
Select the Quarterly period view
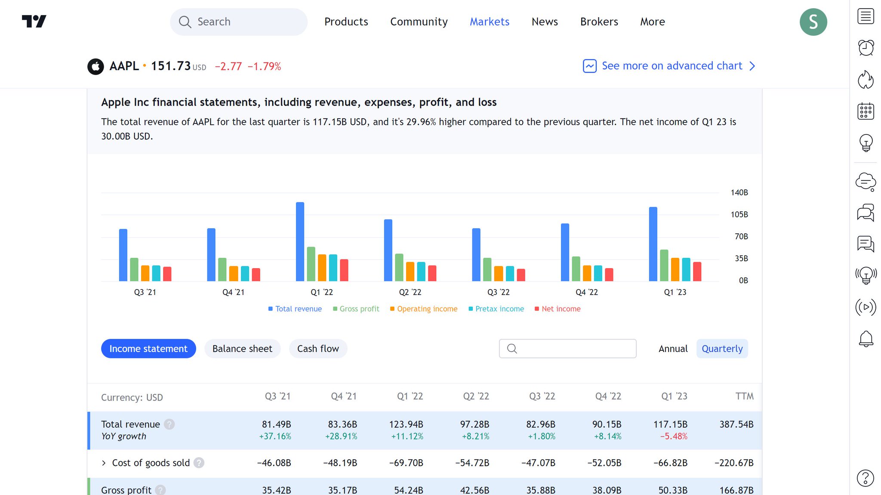pyautogui.click(x=722, y=348)
